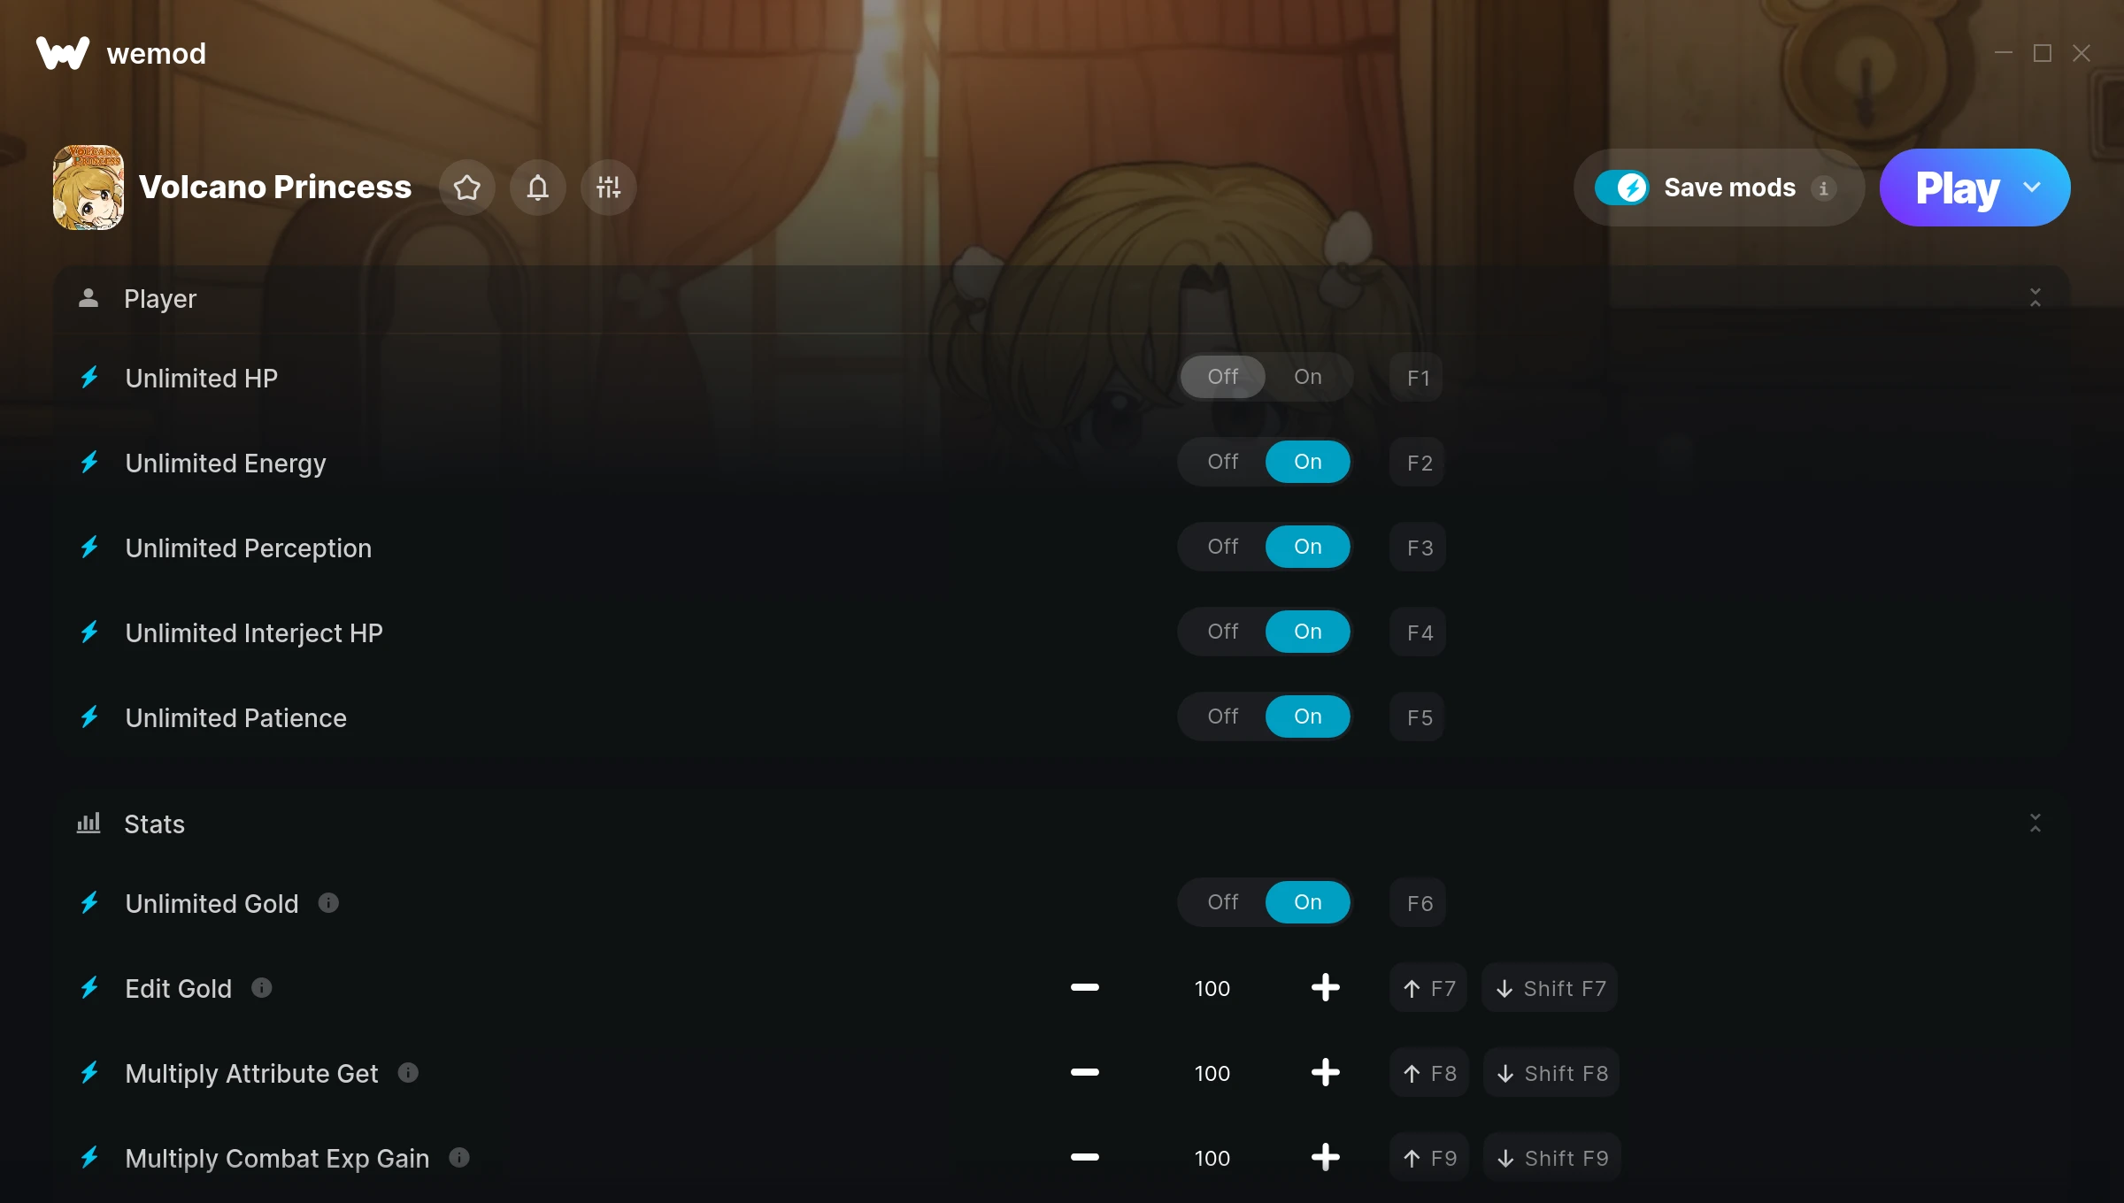The width and height of the screenshot is (2124, 1203).
Task: Change the F4 hotkey for Unlimited Interject HP
Action: 1419,632
